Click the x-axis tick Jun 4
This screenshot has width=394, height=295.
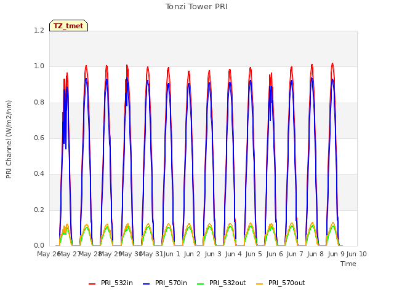(x=233, y=254)
